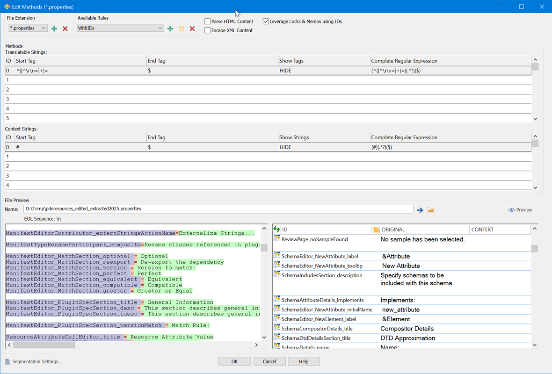Screen dimensions: 552x374
Task: Click the refresh icon beside ID column header
Action: pyautogui.click(x=277, y=229)
